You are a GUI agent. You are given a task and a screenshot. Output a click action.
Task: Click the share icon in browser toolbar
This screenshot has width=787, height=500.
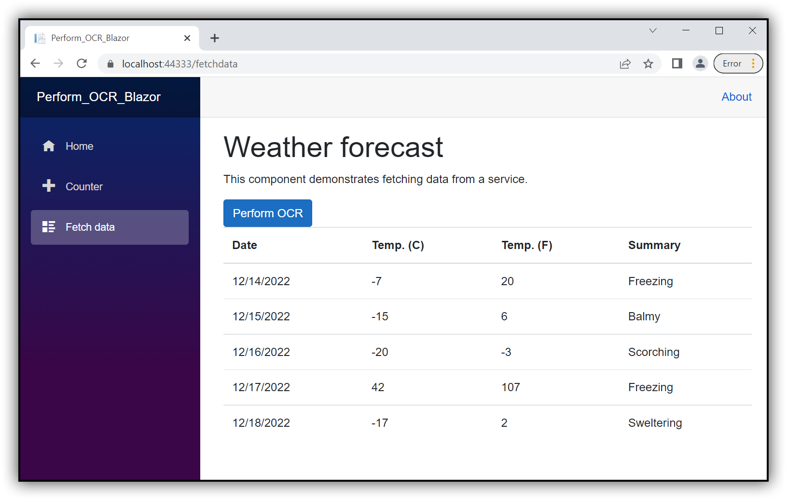pos(625,63)
